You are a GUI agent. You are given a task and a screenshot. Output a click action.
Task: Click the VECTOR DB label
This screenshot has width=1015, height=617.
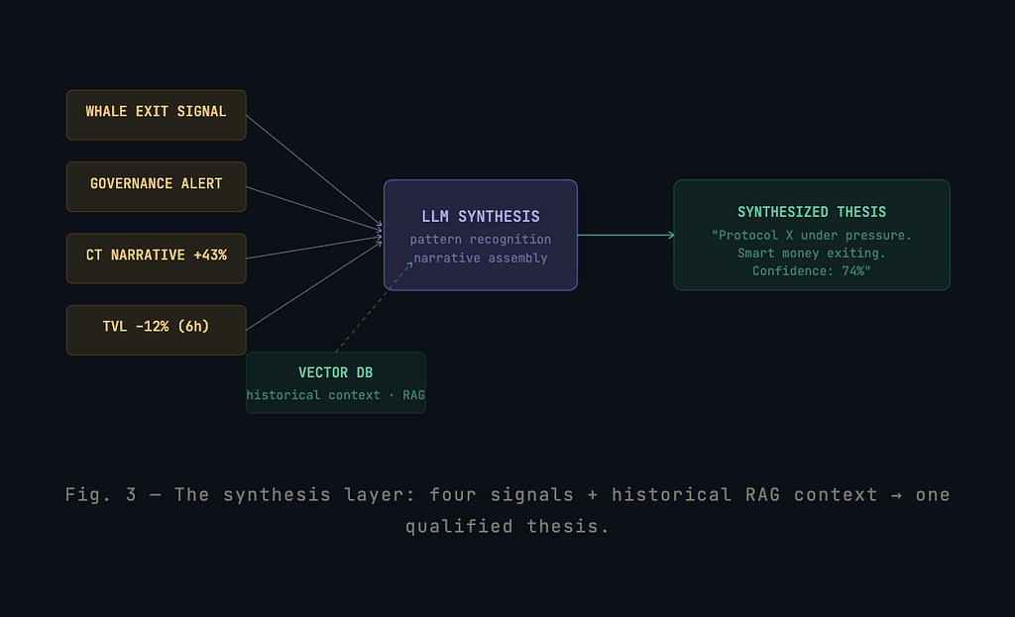pyautogui.click(x=335, y=372)
